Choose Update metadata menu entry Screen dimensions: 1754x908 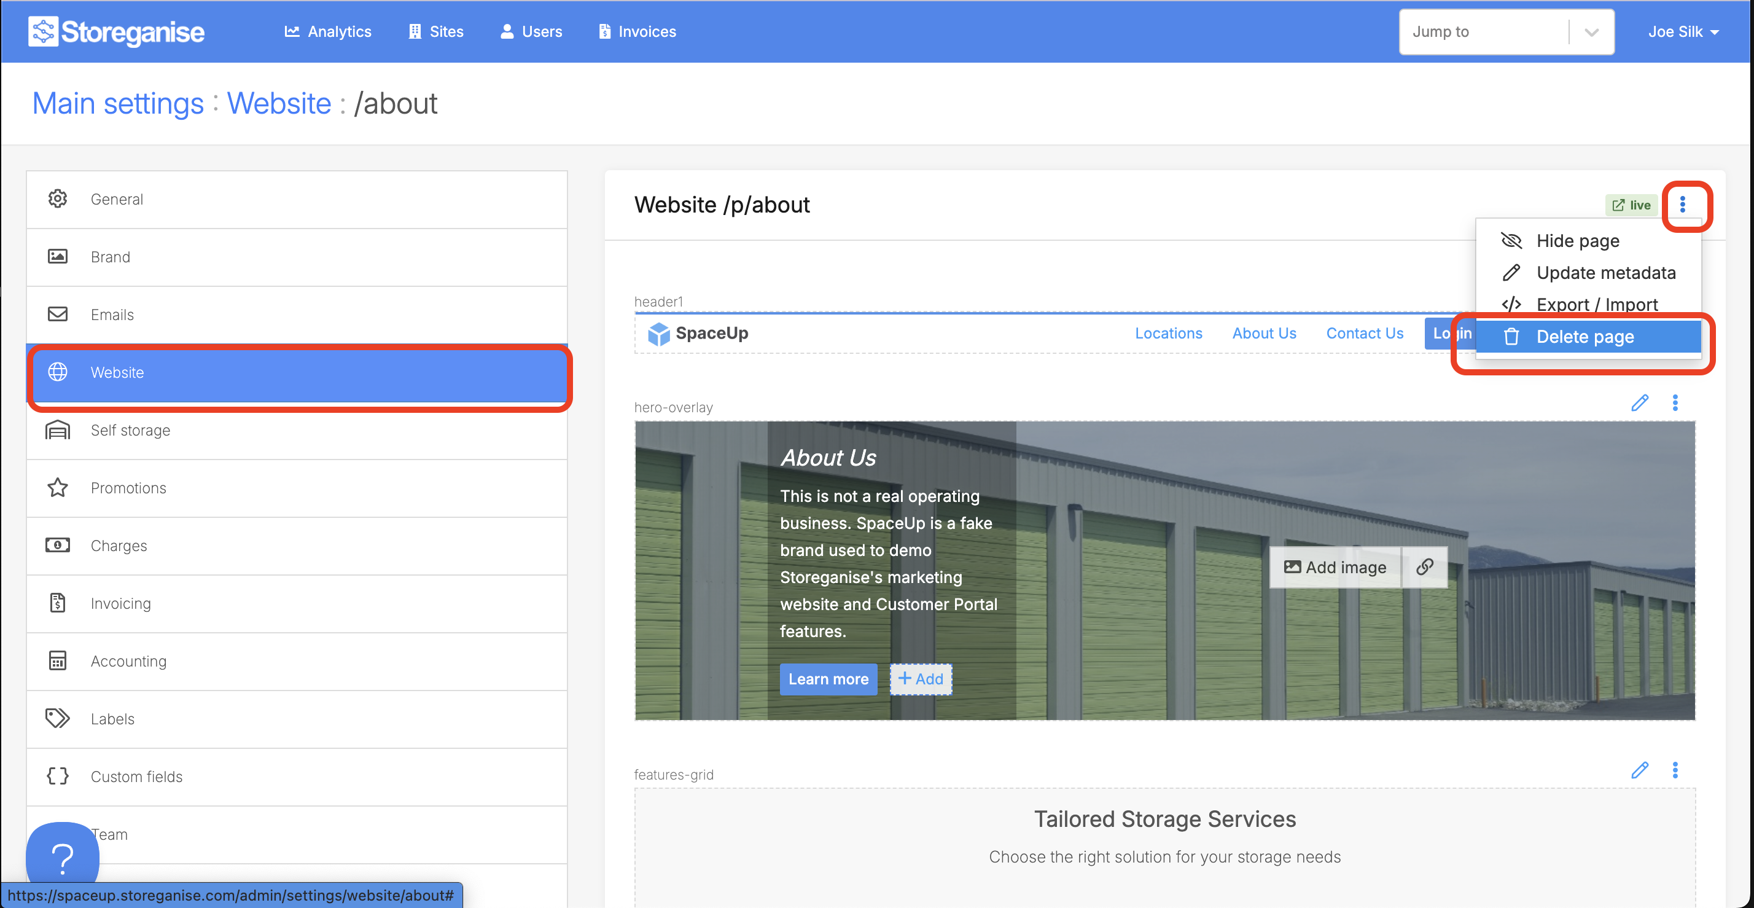point(1605,273)
